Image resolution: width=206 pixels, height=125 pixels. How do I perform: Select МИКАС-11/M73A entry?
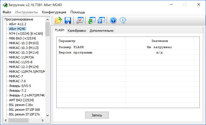[x=22, y=57]
